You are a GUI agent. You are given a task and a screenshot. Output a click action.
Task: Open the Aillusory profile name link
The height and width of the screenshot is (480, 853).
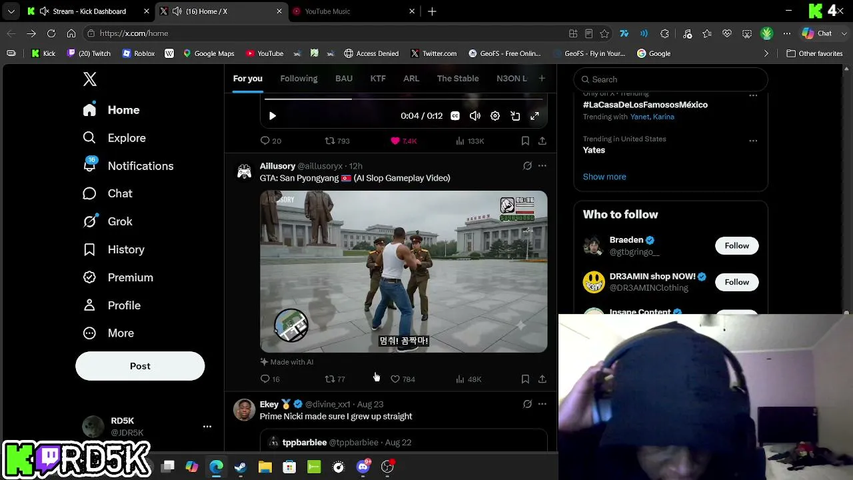[277, 166]
